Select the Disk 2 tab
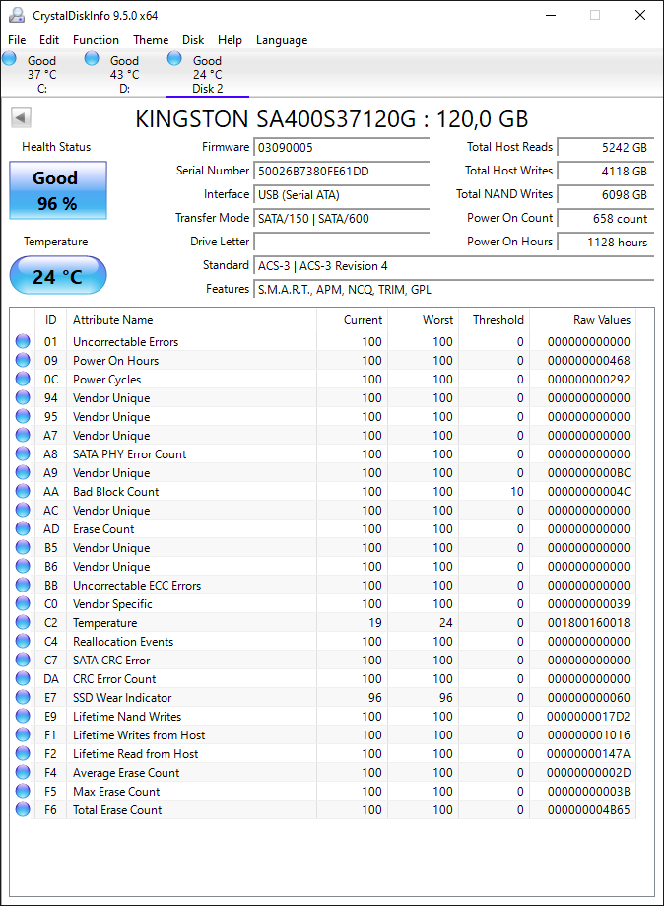Viewport: 664px width, 906px height. pos(207,74)
